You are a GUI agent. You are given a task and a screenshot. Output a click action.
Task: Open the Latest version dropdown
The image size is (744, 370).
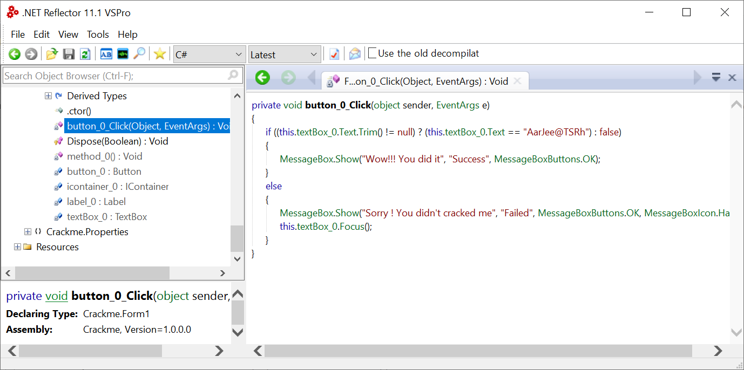coord(285,54)
